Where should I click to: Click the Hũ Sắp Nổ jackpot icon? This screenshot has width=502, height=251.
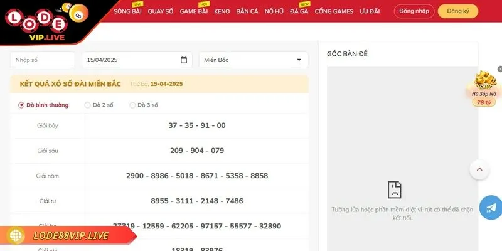(x=484, y=85)
